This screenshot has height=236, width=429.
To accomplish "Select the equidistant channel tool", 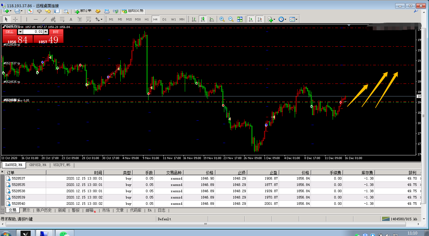I will tap(53, 19).
